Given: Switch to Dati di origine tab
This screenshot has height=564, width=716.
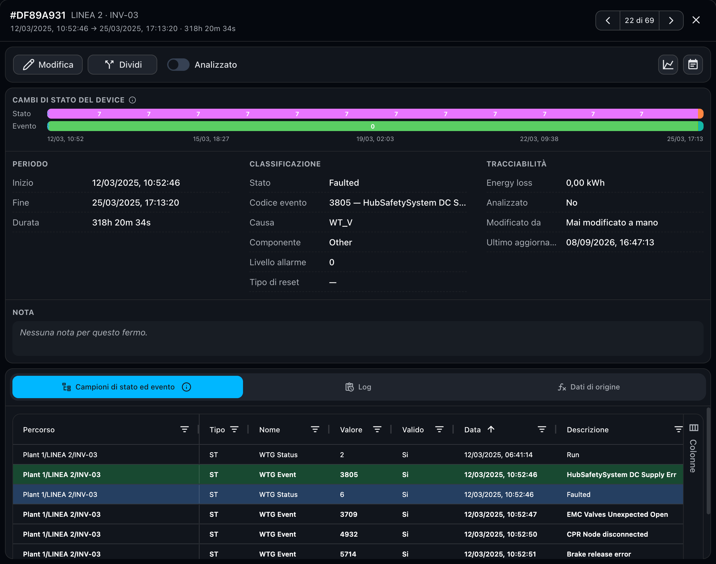Looking at the screenshot, I should click(x=589, y=387).
